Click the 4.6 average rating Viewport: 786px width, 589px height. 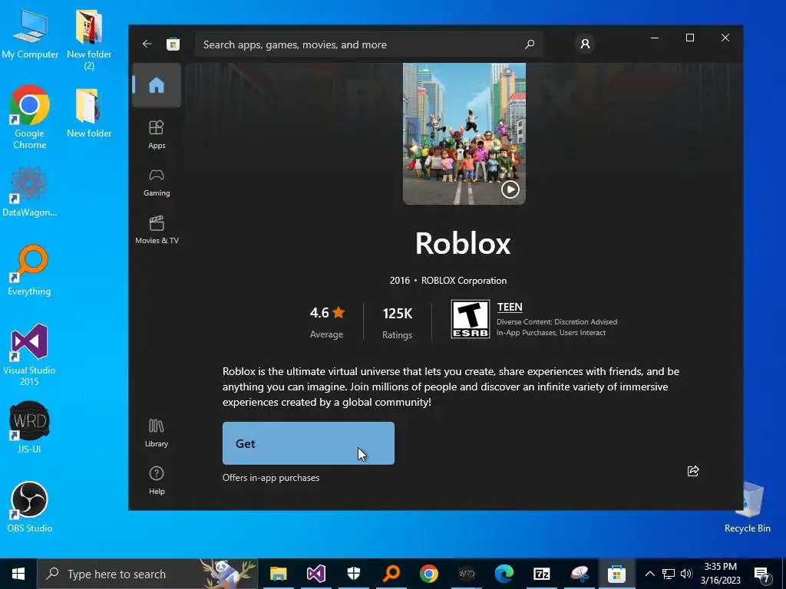click(327, 313)
